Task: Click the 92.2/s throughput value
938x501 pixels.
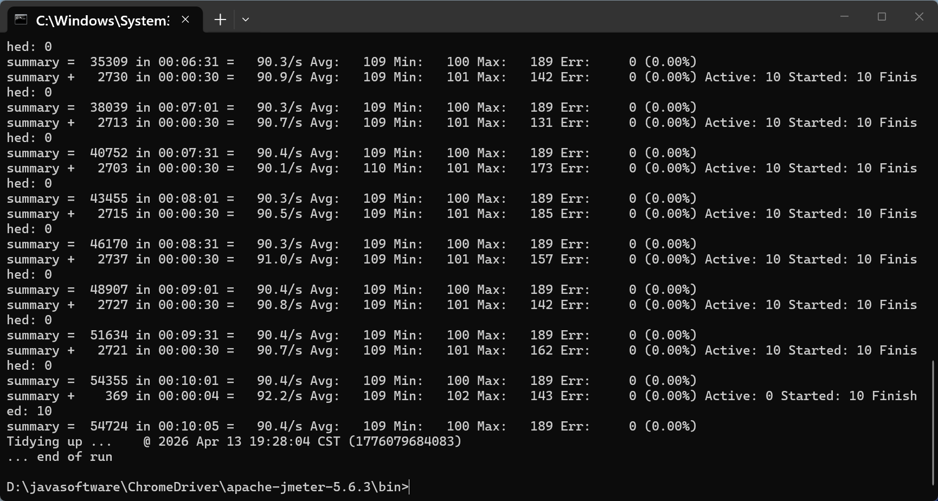Action: click(x=280, y=396)
